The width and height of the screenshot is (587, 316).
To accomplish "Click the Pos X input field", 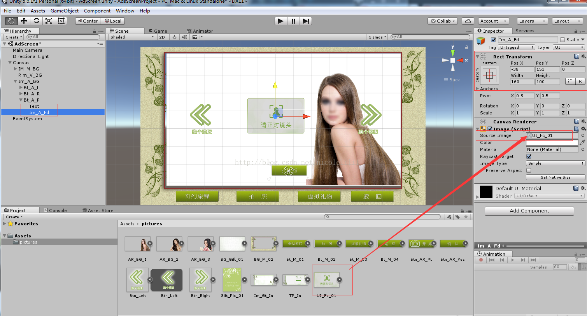I will [522, 69].
